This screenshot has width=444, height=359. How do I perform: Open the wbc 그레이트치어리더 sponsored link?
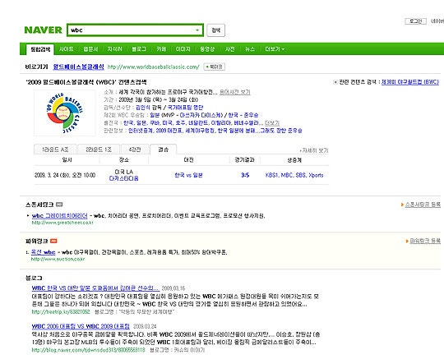pos(59,215)
